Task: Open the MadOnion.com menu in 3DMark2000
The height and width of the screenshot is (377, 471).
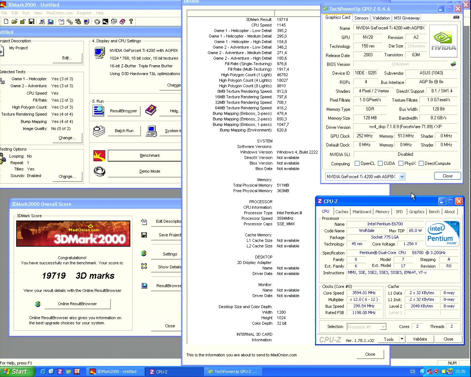Action: tap(60, 13)
